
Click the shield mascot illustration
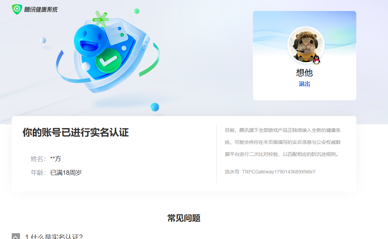coord(108,52)
